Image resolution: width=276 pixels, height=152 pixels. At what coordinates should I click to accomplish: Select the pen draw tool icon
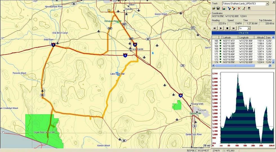pos(244,8)
